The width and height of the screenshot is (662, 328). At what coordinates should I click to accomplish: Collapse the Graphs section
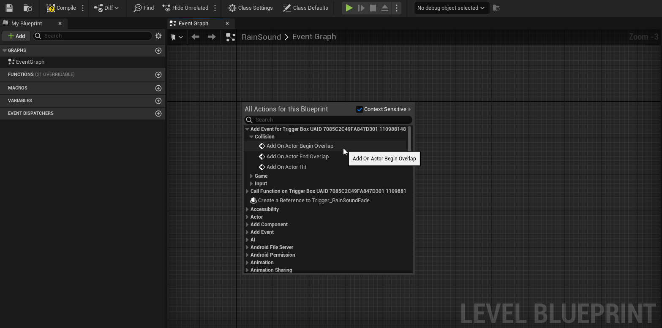click(x=5, y=51)
